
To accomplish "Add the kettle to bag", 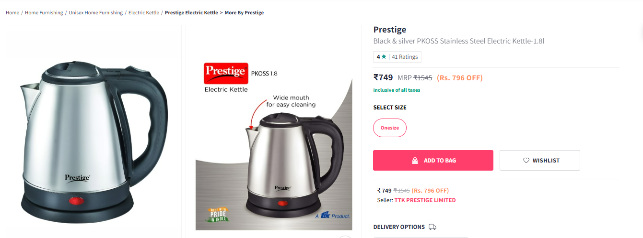I will [433, 161].
